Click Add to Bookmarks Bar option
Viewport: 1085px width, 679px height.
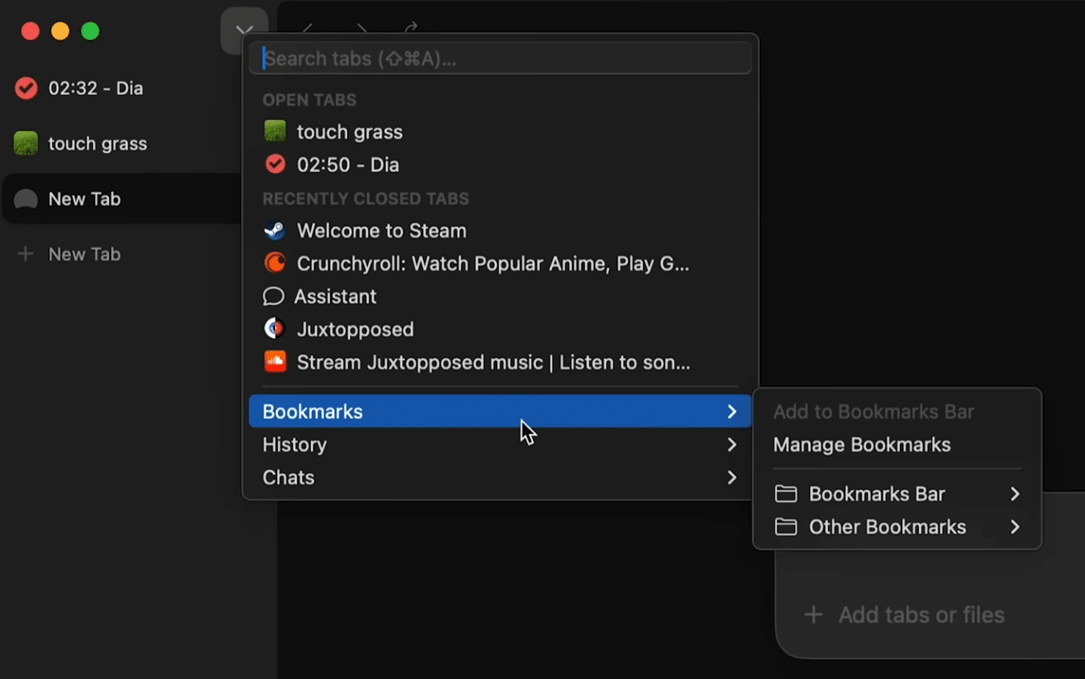click(x=897, y=412)
